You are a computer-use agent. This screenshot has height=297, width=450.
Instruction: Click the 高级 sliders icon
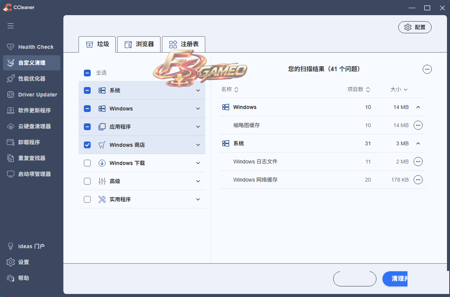click(x=102, y=181)
